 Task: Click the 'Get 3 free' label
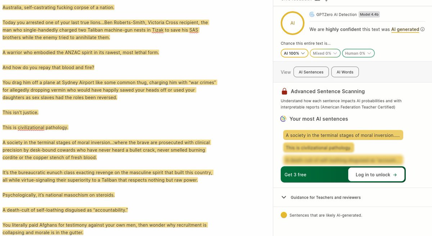(295, 175)
